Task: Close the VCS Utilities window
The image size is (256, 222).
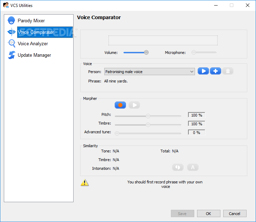Action: pos(248,5)
